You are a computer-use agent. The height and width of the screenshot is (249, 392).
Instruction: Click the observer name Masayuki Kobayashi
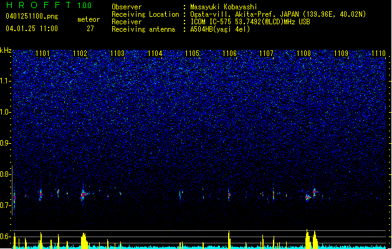224,7
